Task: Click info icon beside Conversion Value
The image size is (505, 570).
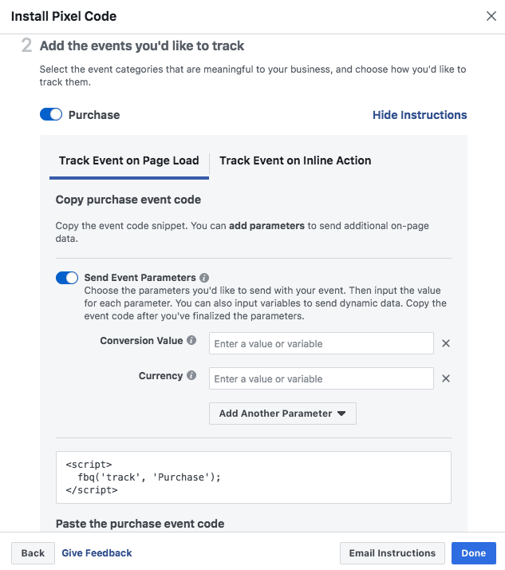Action: 191,341
